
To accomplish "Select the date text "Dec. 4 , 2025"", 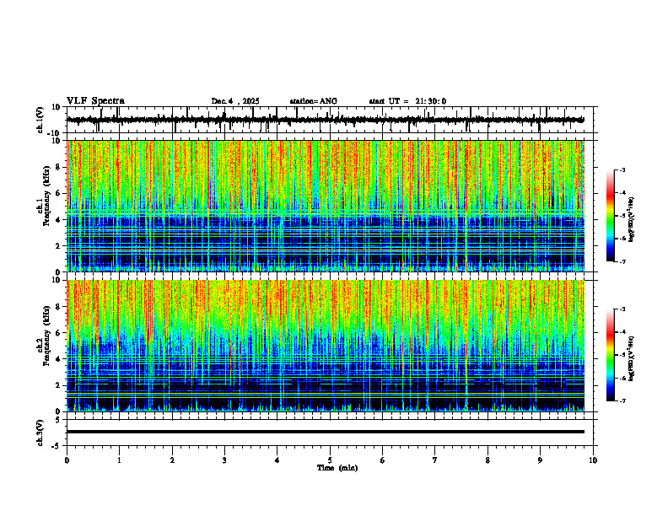I will [x=235, y=101].
